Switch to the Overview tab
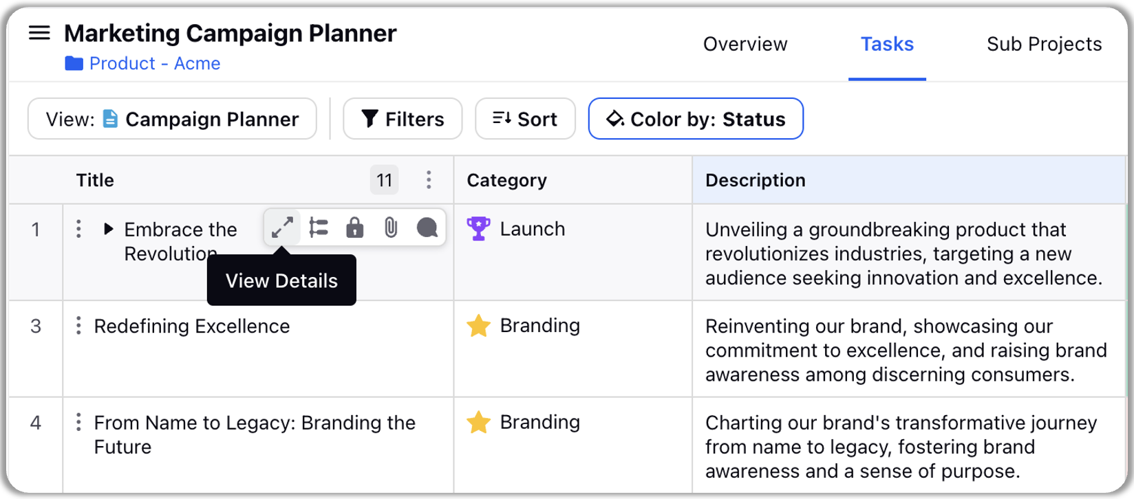 point(745,44)
